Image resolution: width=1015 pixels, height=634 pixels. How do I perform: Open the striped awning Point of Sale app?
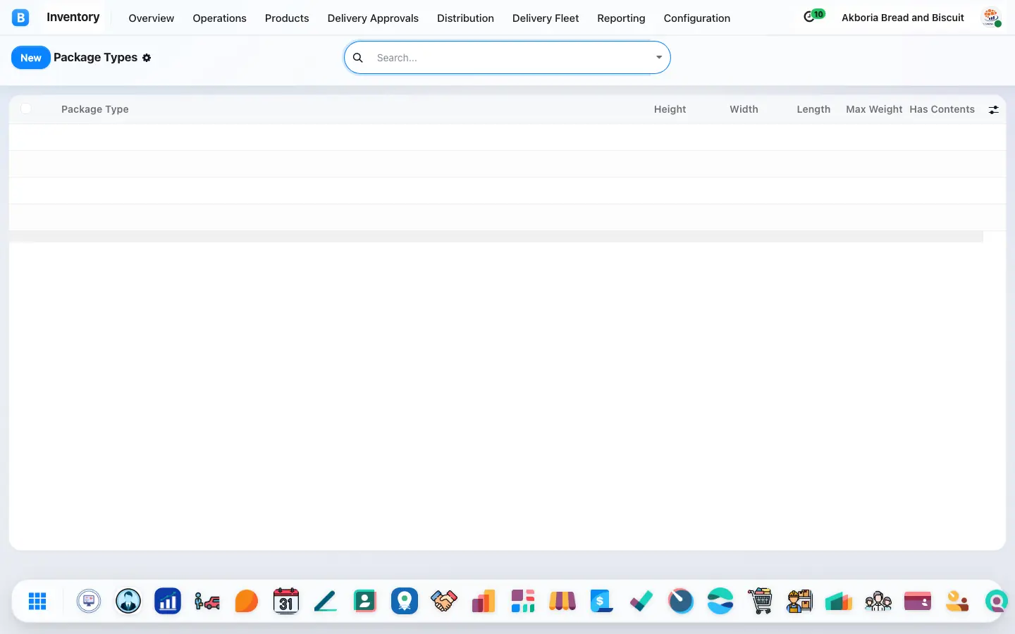pos(562,601)
